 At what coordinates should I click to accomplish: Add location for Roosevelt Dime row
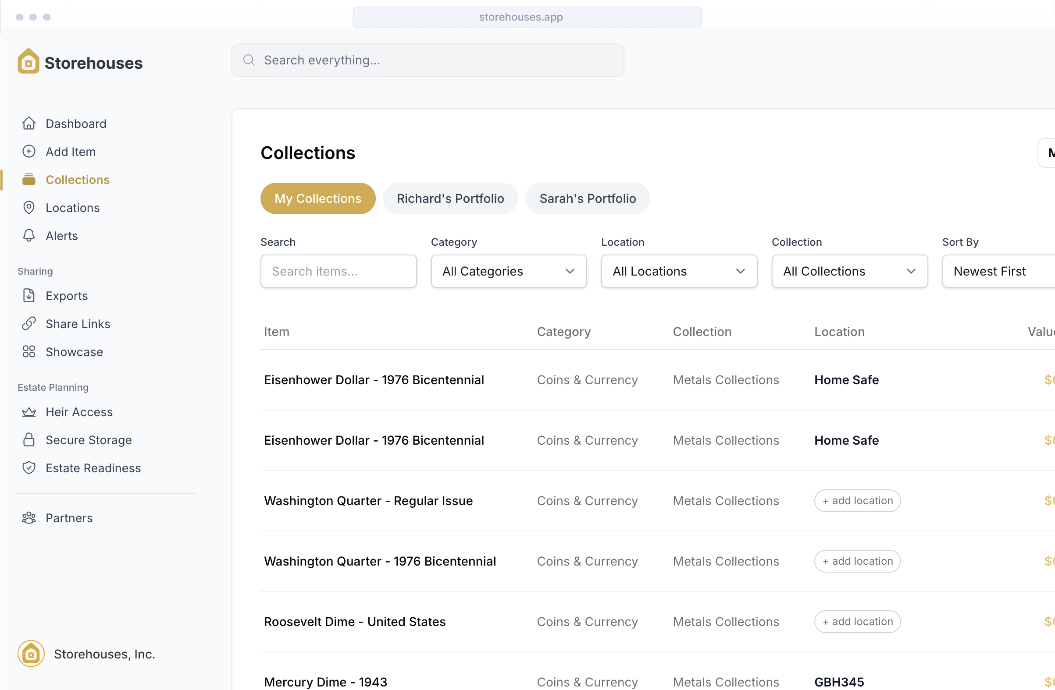(857, 621)
